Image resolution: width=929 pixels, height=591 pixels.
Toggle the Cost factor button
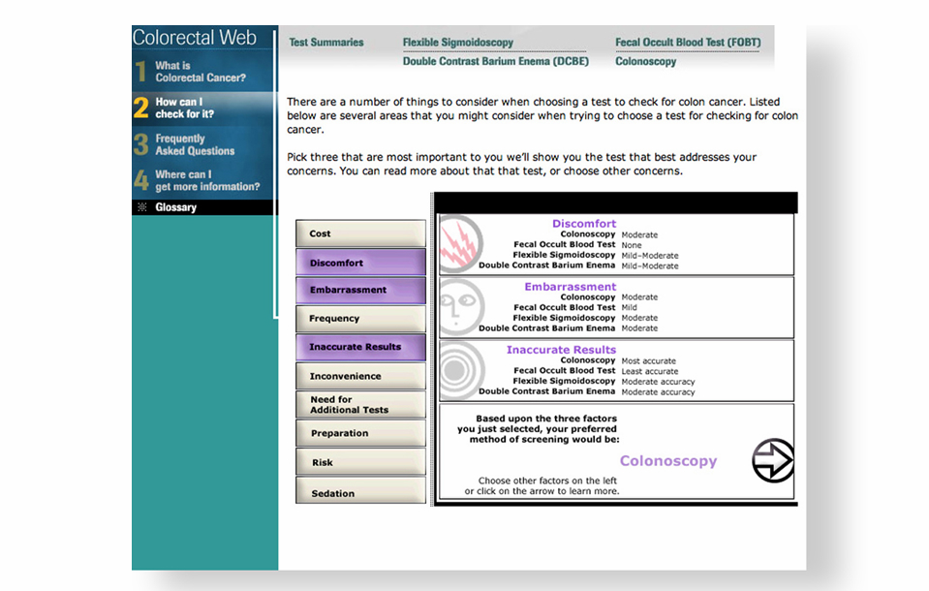360,233
